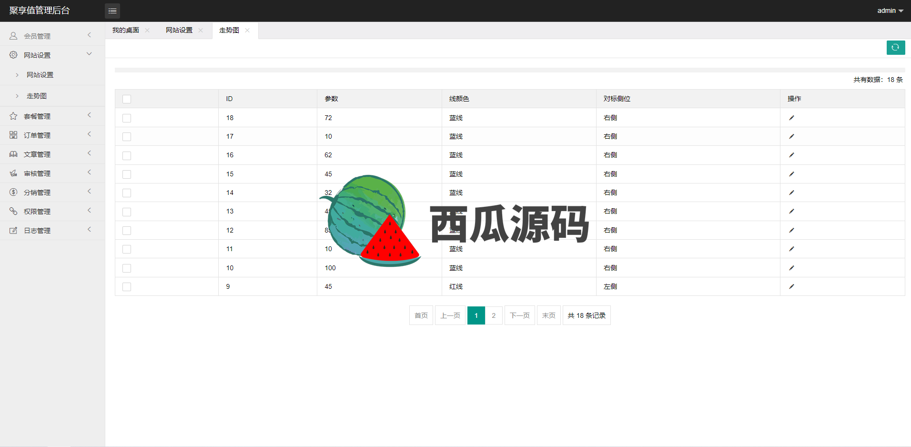911x447 pixels.
Task: Click the 文章管理 book icon
Action: [13, 154]
